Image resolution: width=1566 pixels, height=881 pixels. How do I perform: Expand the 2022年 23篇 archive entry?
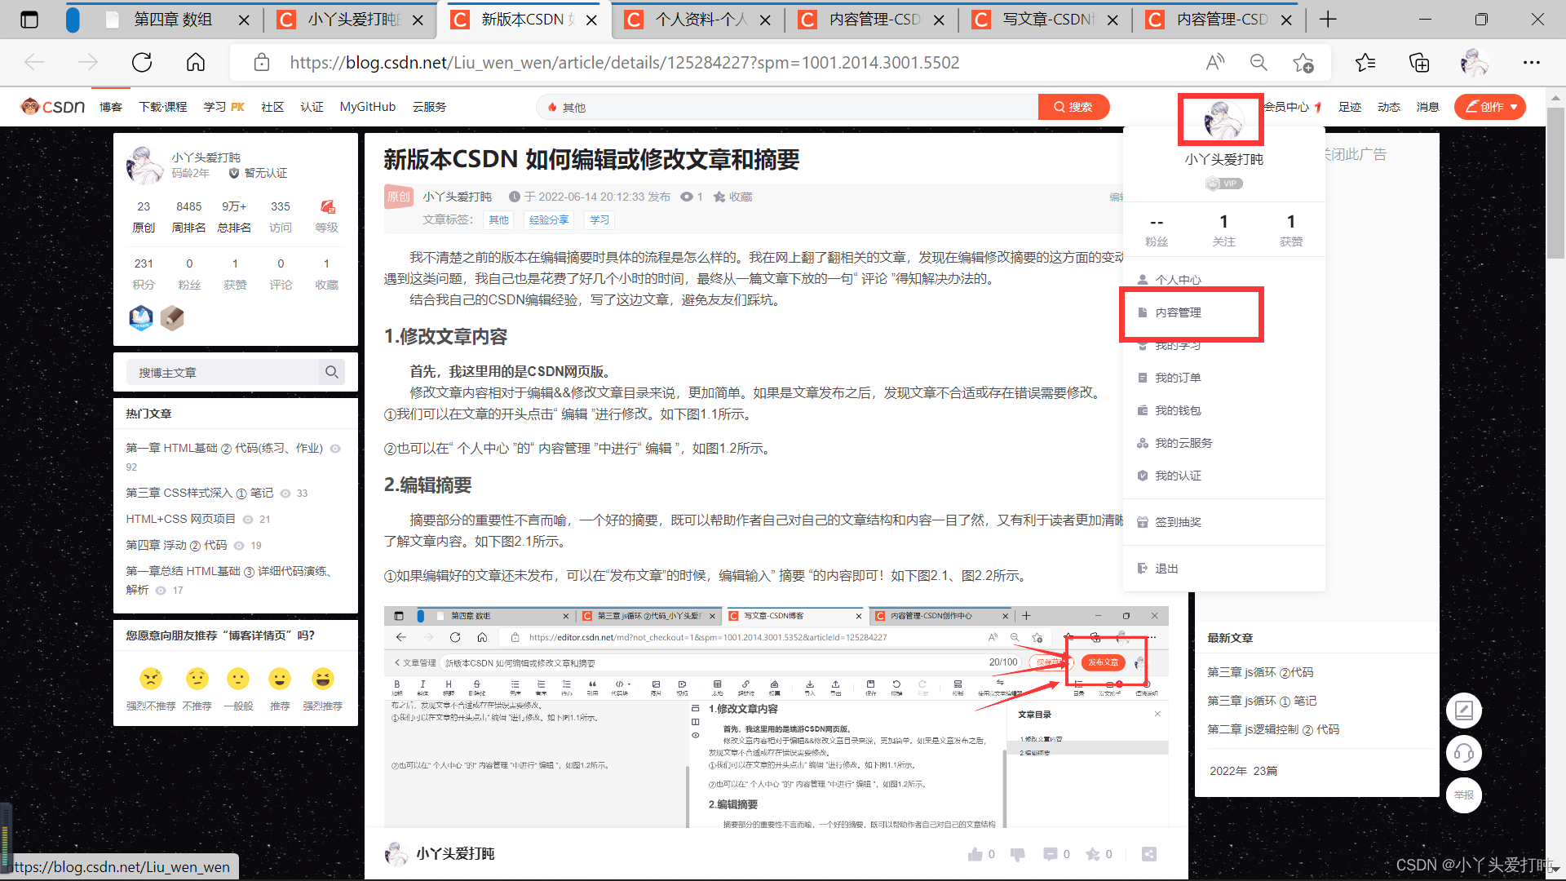pyautogui.click(x=1243, y=771)
